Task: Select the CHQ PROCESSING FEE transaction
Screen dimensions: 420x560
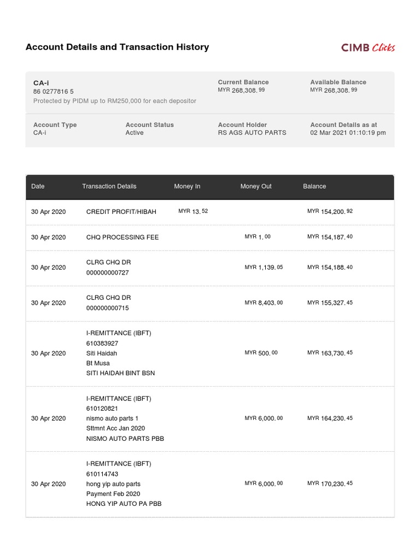Action: click(122, 237)
